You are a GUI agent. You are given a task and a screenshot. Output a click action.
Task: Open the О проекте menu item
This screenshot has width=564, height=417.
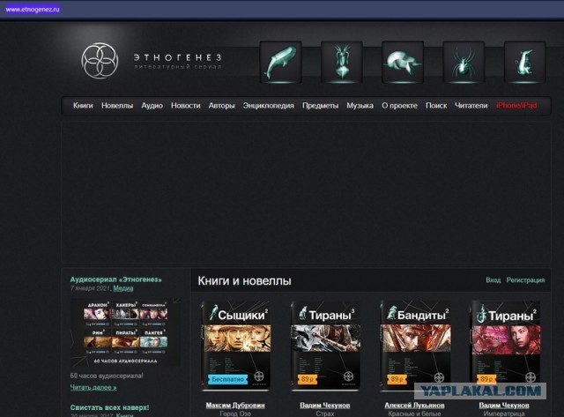pyautogui.click(x=399, y=106)
